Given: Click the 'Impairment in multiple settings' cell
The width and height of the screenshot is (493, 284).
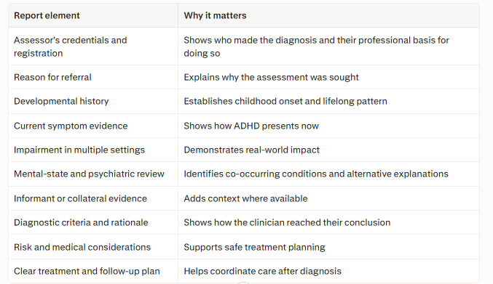Looking at the screenshot, I should click(93, 150).
